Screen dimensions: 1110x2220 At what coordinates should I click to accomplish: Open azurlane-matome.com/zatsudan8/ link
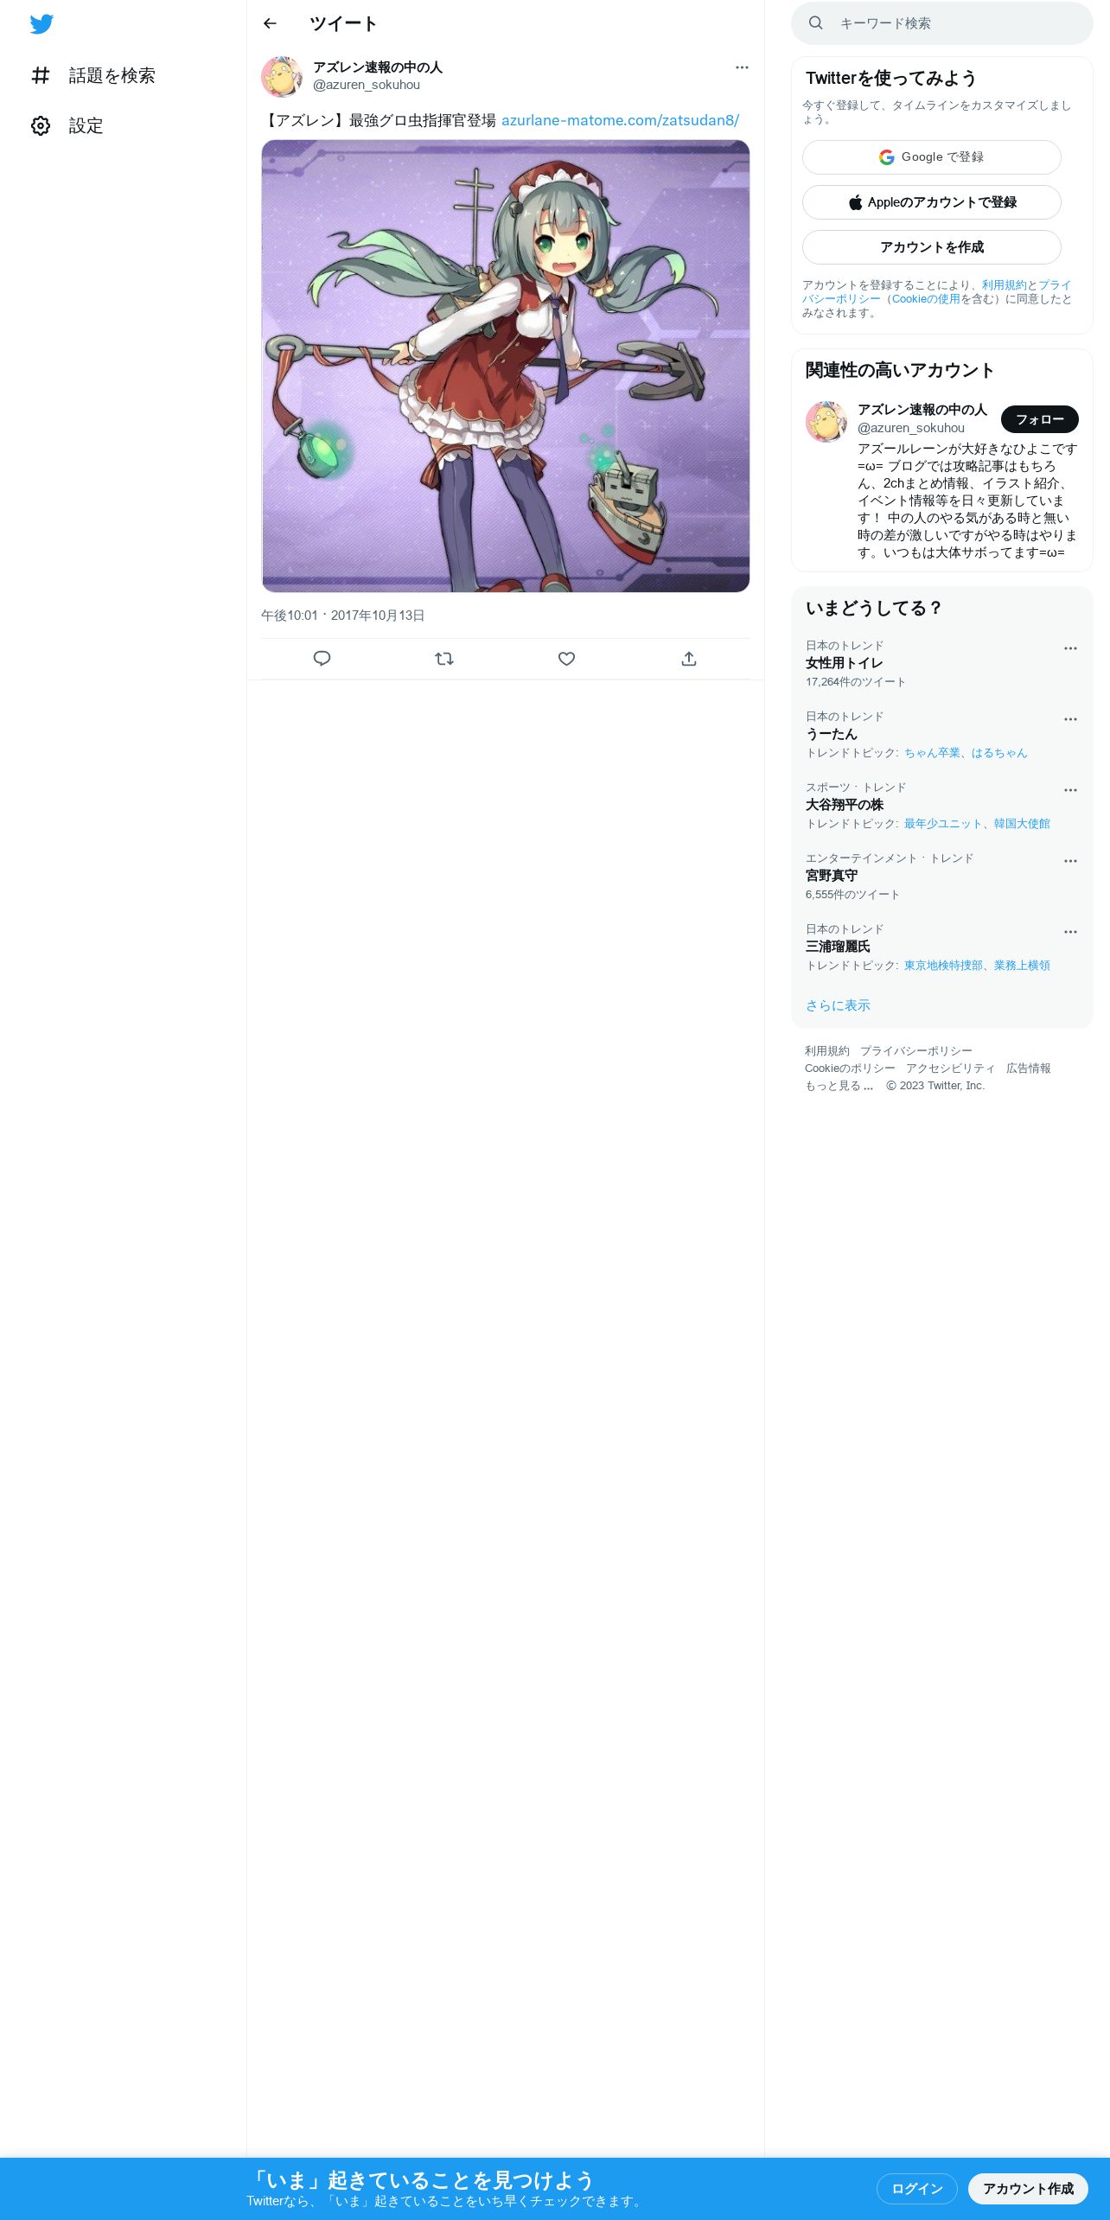click(x=620, y=120)
